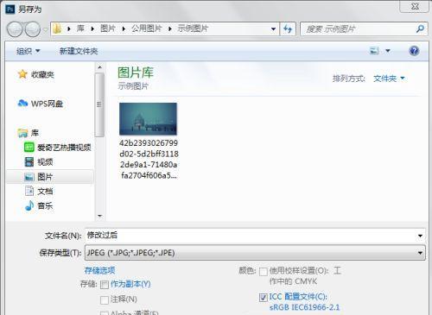
Task: Select 爱奇艺热播视频 in the navigation pane
Action: [x=64, y=148]
